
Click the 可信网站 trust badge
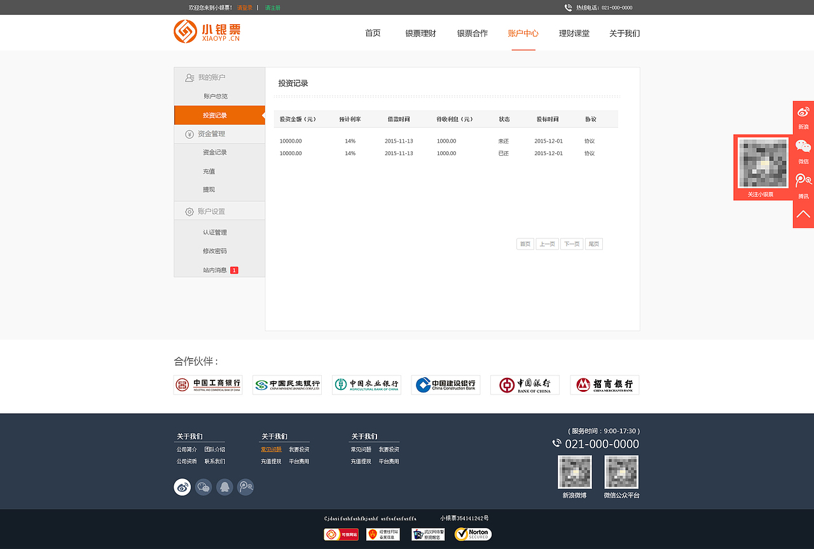click(341, 534)
